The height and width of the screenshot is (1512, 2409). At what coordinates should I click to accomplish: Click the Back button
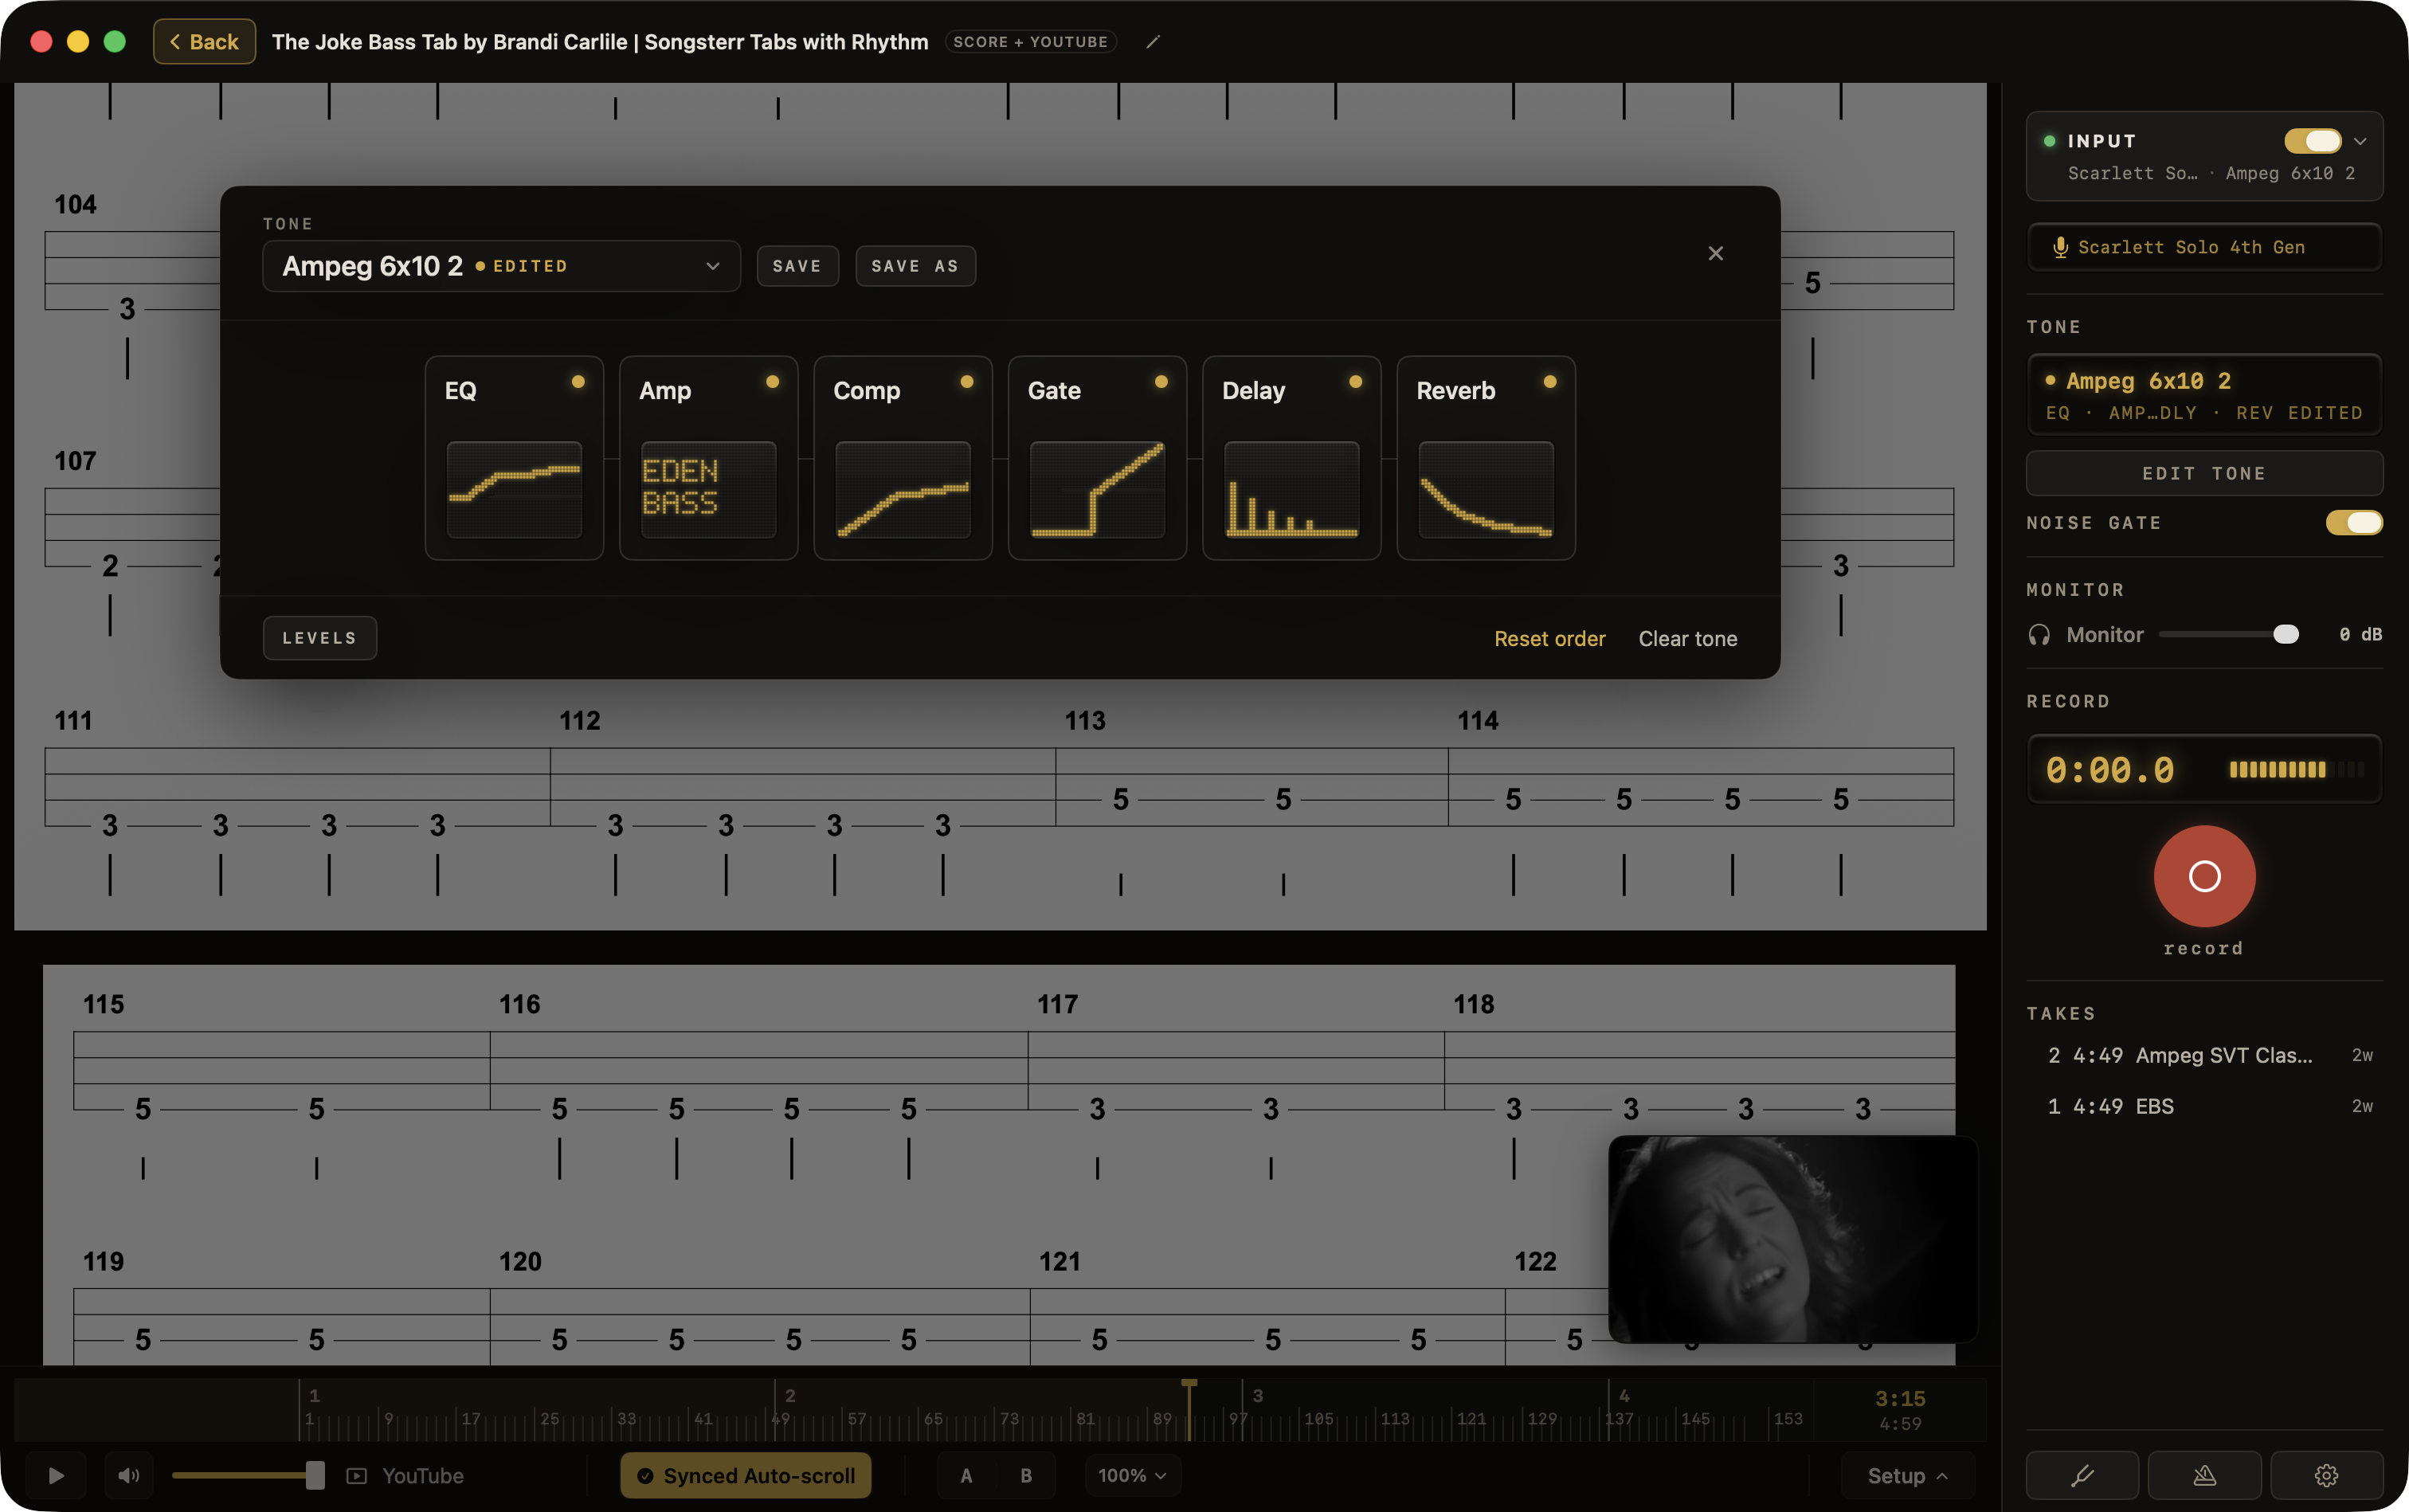[204, 42]
